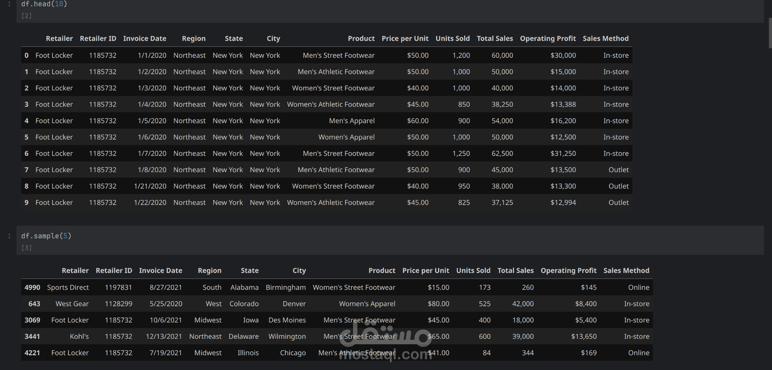Click the row index 4990

point(32,287)
